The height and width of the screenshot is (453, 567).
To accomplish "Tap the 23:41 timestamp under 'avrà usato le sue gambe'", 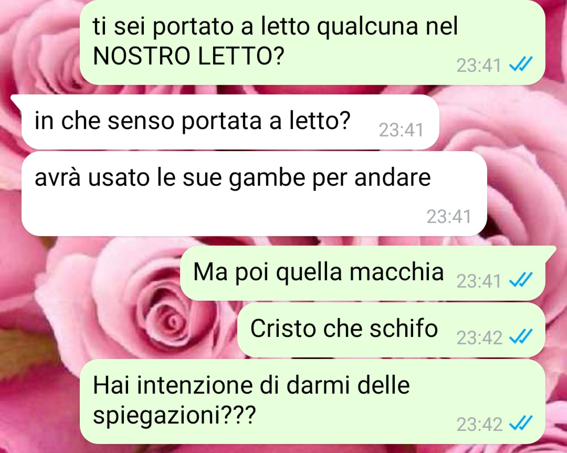I will pyautogui.click(x=449, y=217).
